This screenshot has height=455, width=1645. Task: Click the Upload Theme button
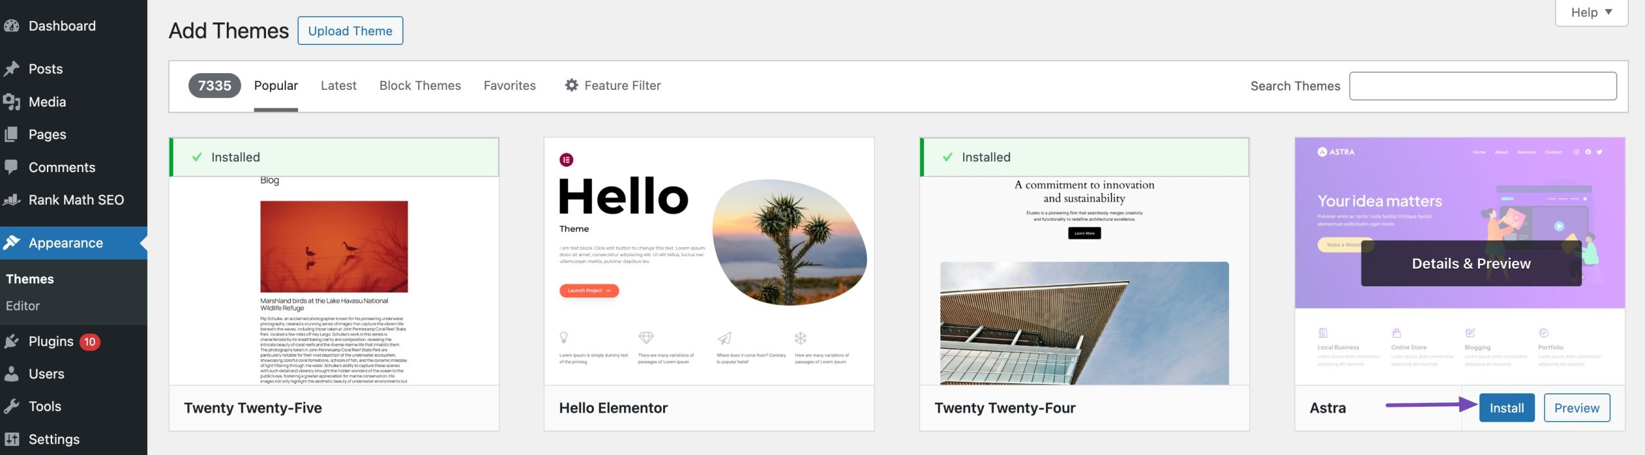(x=350, y=31)
